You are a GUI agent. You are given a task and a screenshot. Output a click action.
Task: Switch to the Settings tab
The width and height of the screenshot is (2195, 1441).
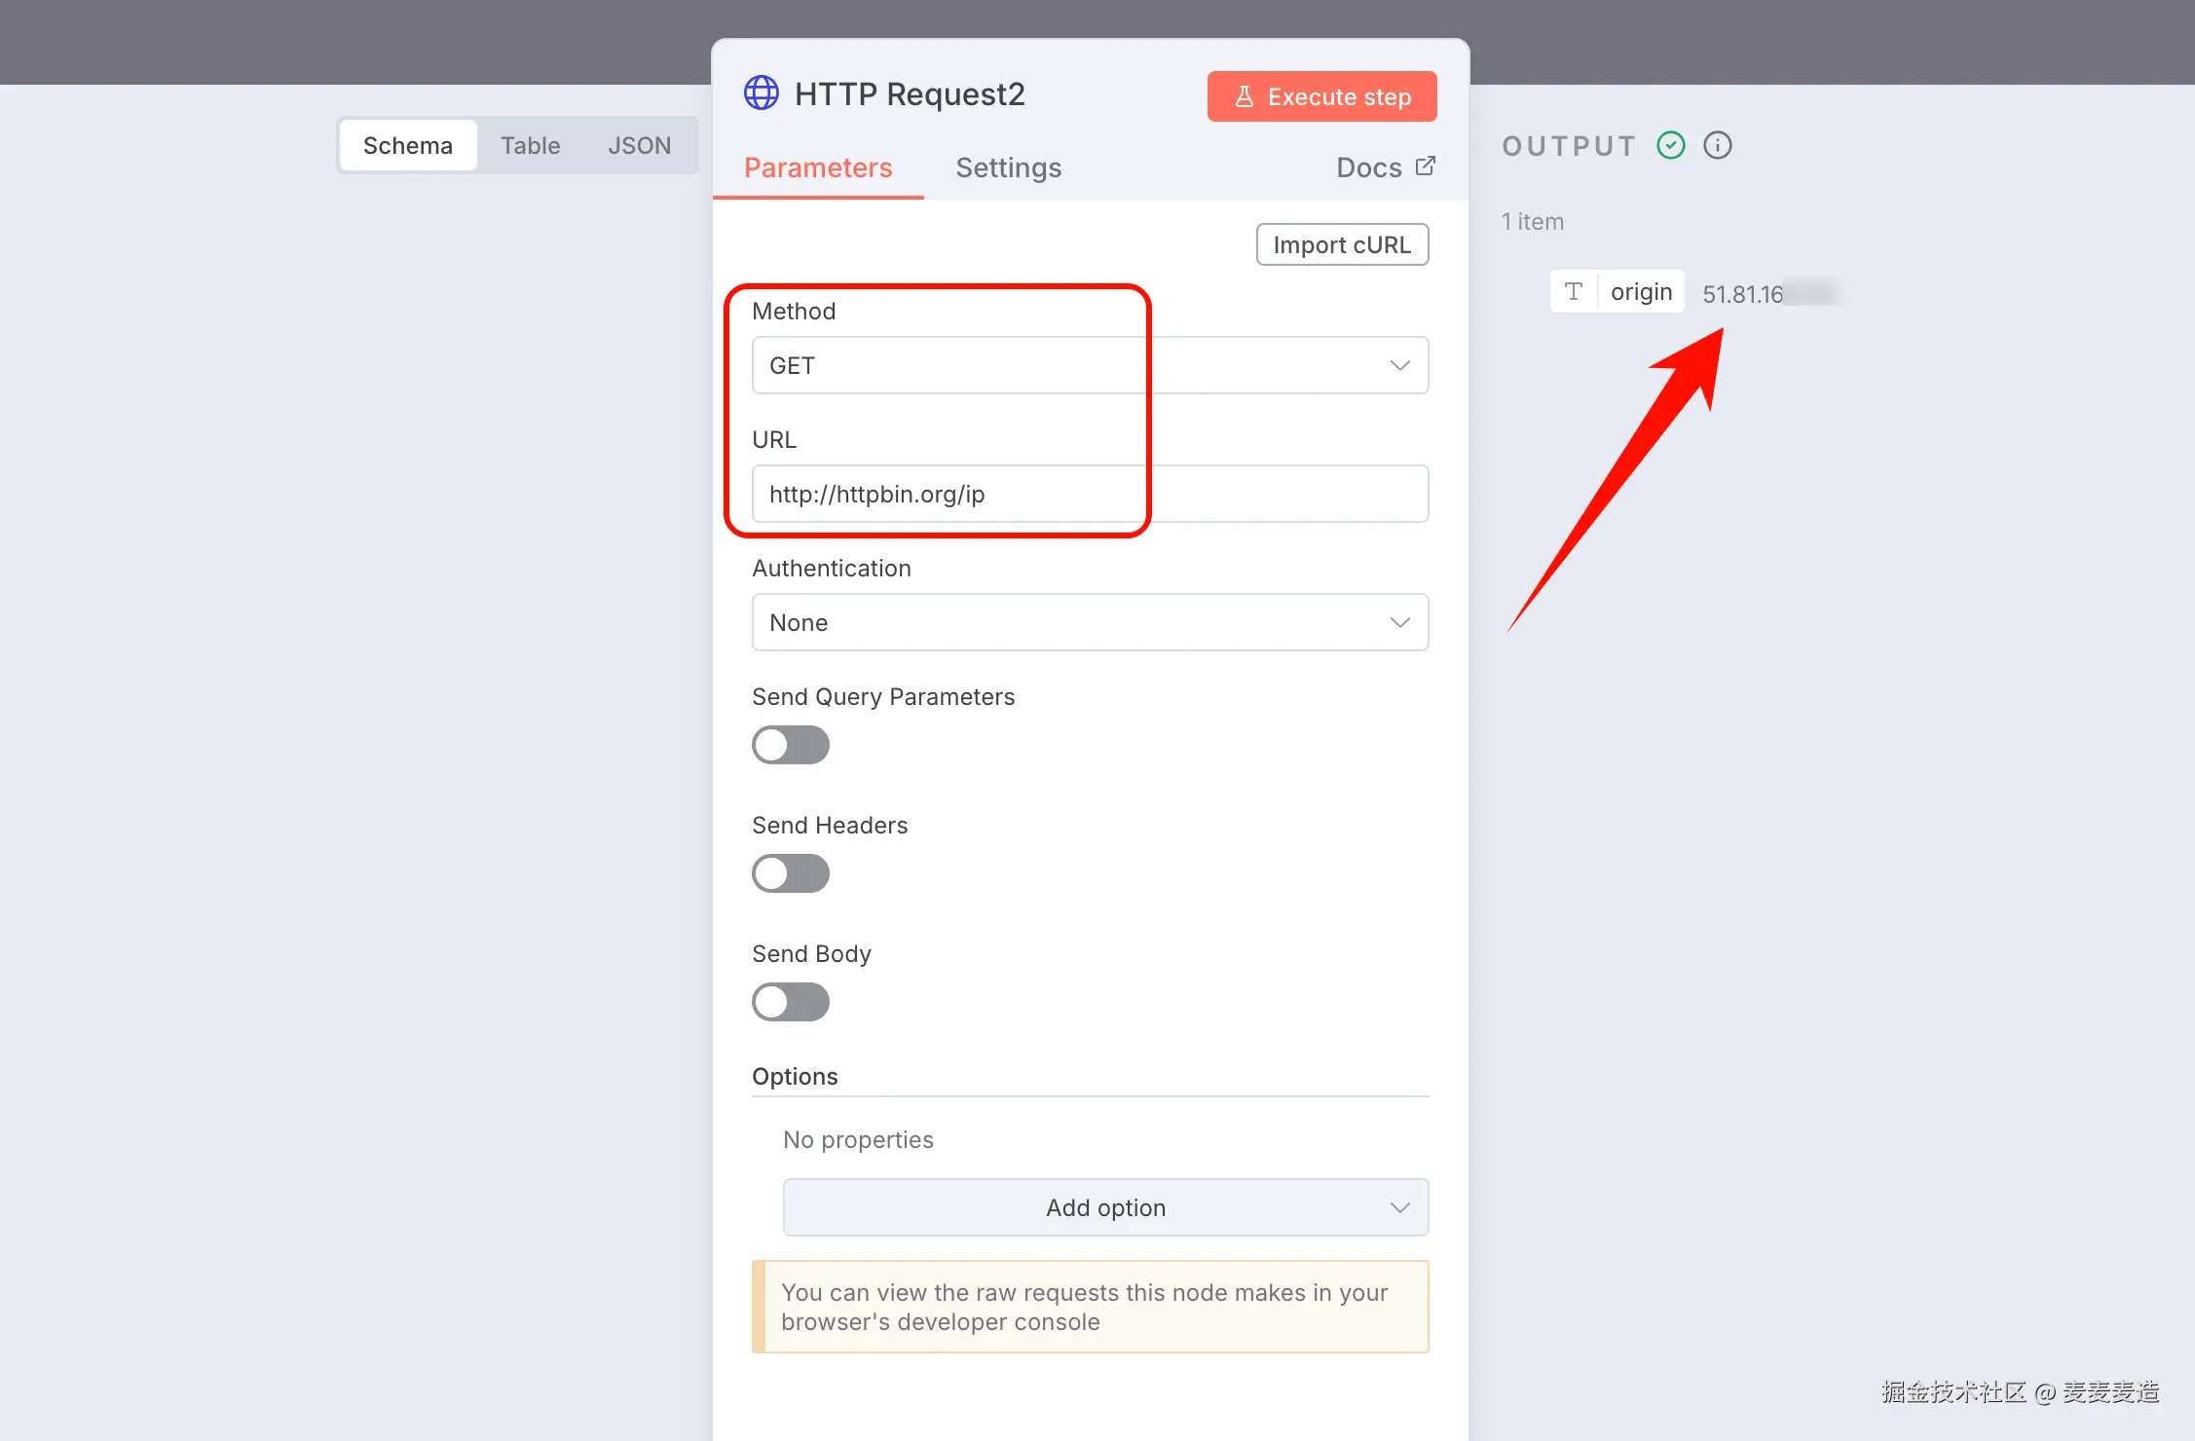pos(1008,167)
